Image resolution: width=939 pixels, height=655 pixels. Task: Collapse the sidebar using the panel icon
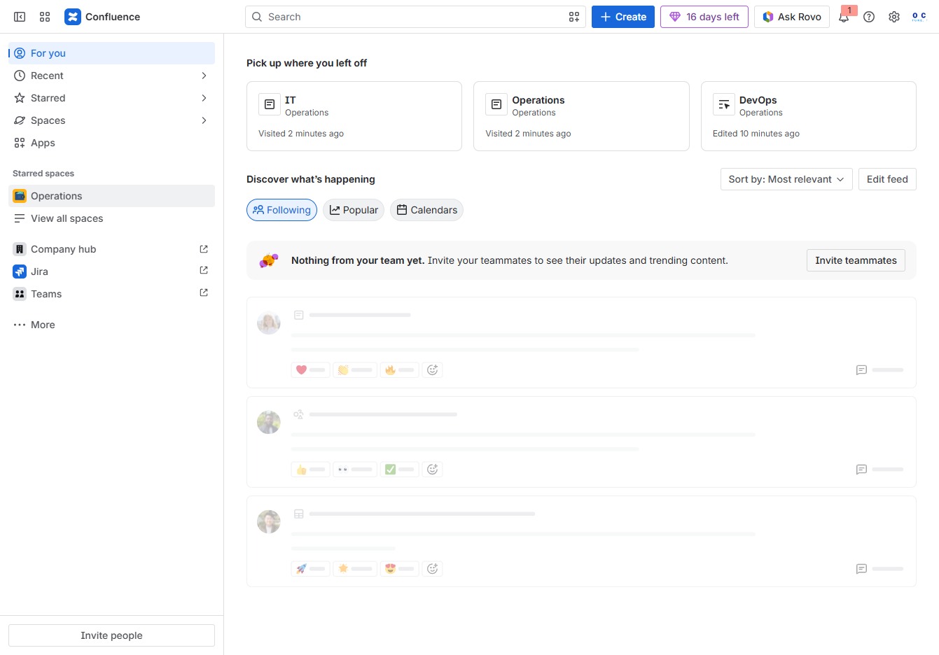pos(20,17)
